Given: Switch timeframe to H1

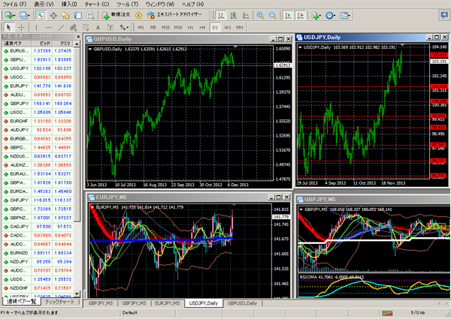Looking at the screenshot, I should [x=190, y=27].
